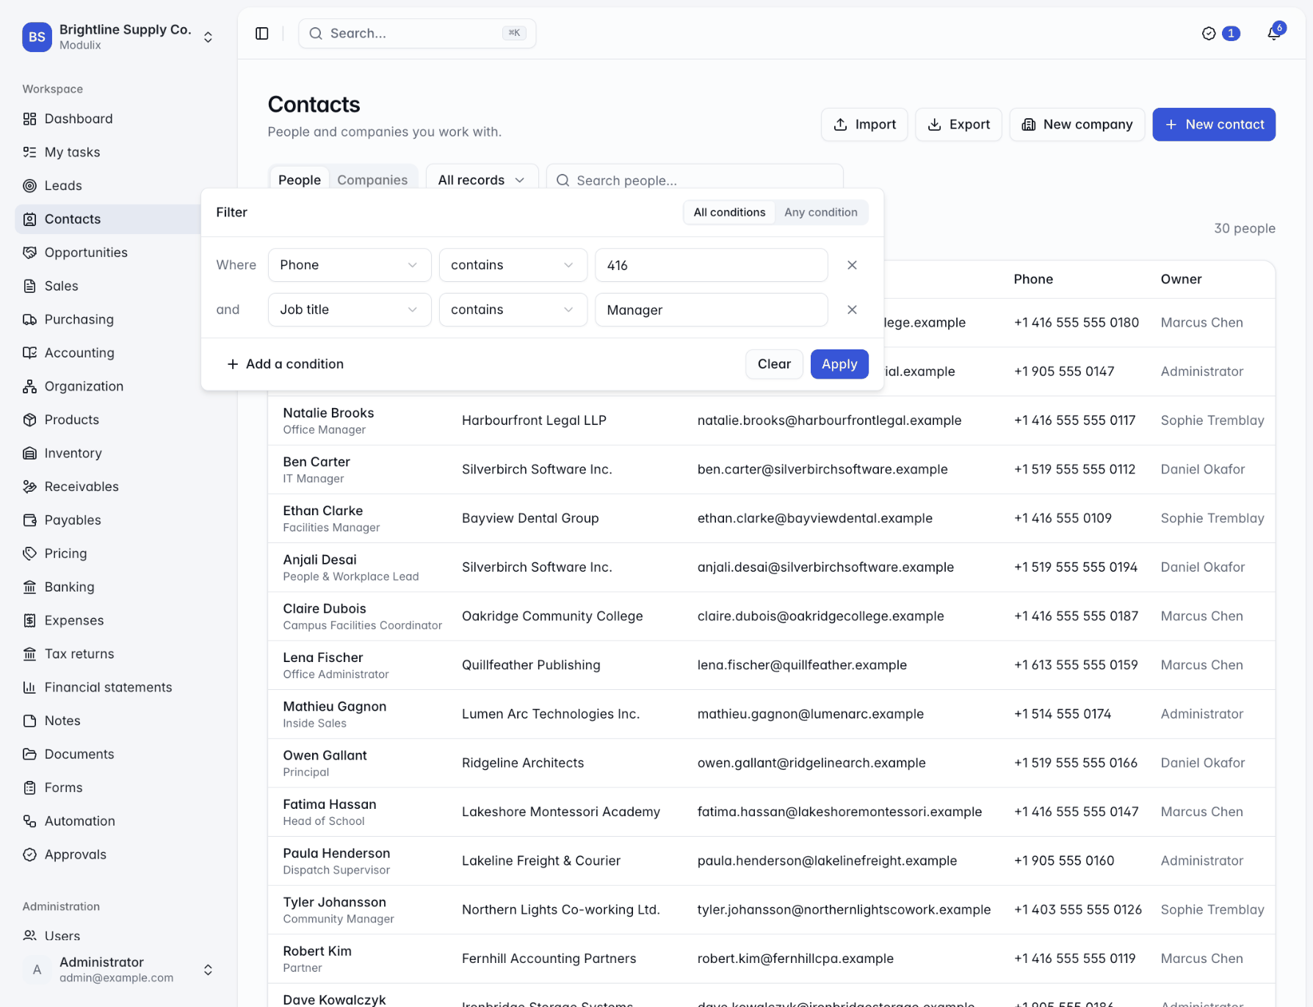Remove the Phone filter condition
Viewport: 1313px width, 1007px height.
(852, 265)
